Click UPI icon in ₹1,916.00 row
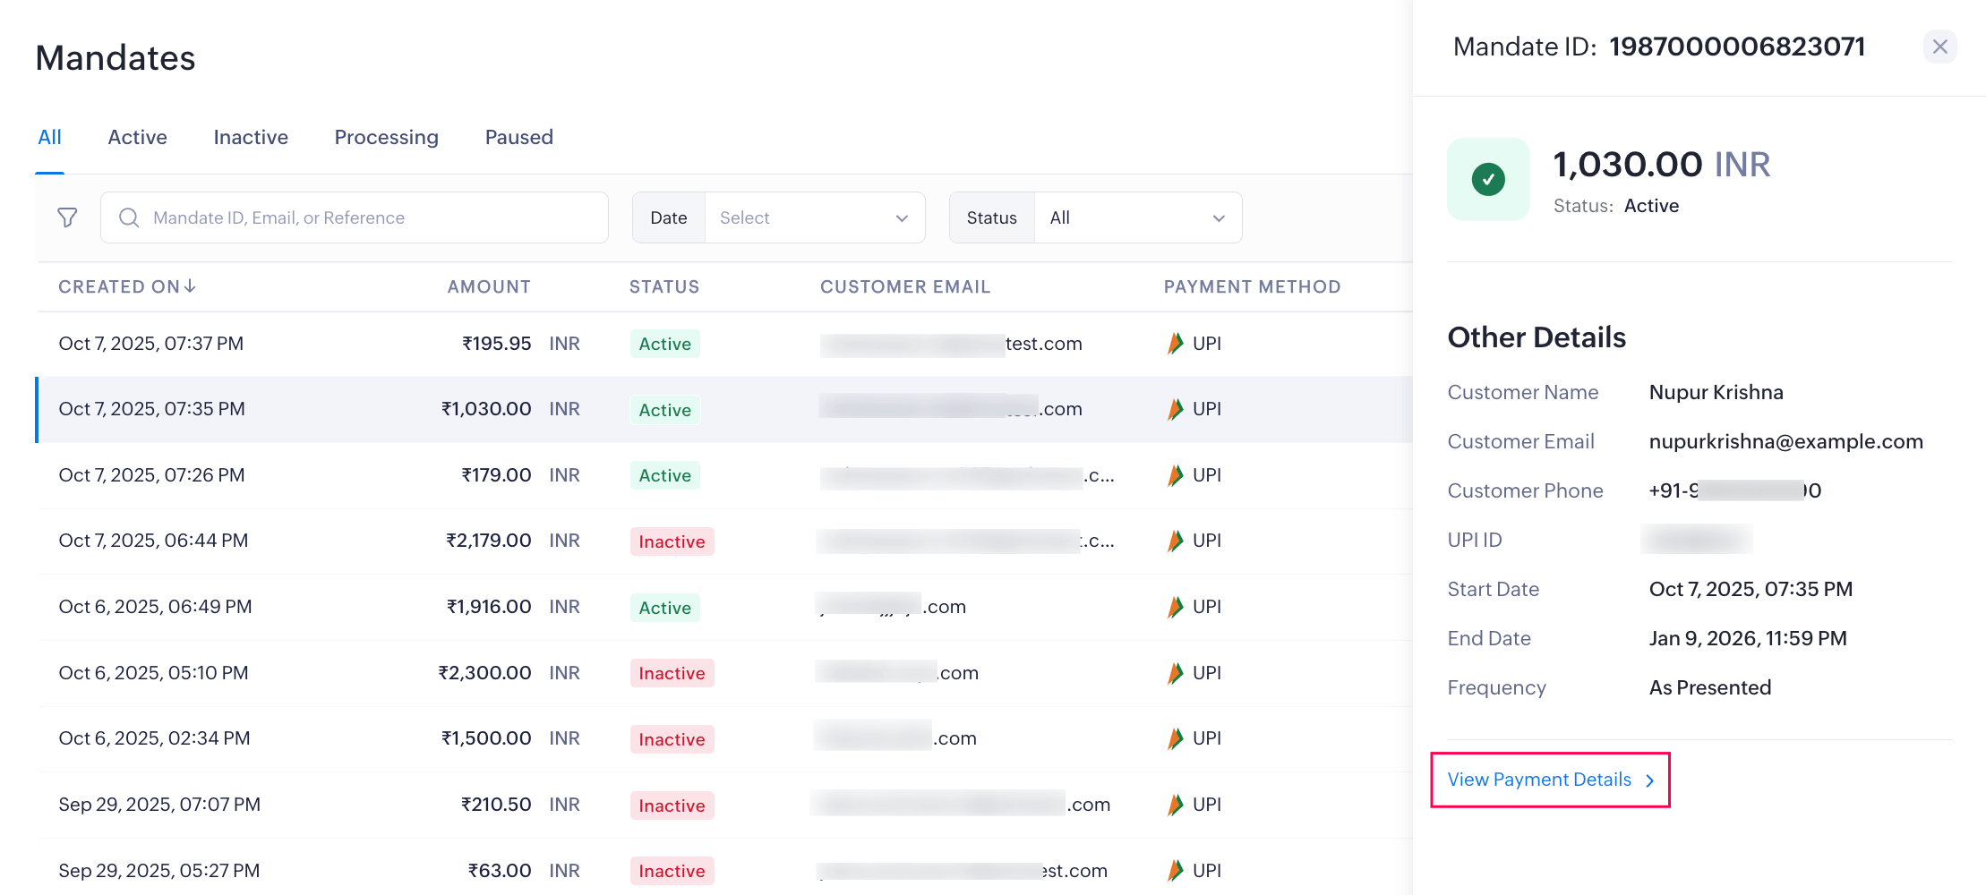Image resolution: width=1986 pixels, height=895 pixels. (x=1176, y=607)
